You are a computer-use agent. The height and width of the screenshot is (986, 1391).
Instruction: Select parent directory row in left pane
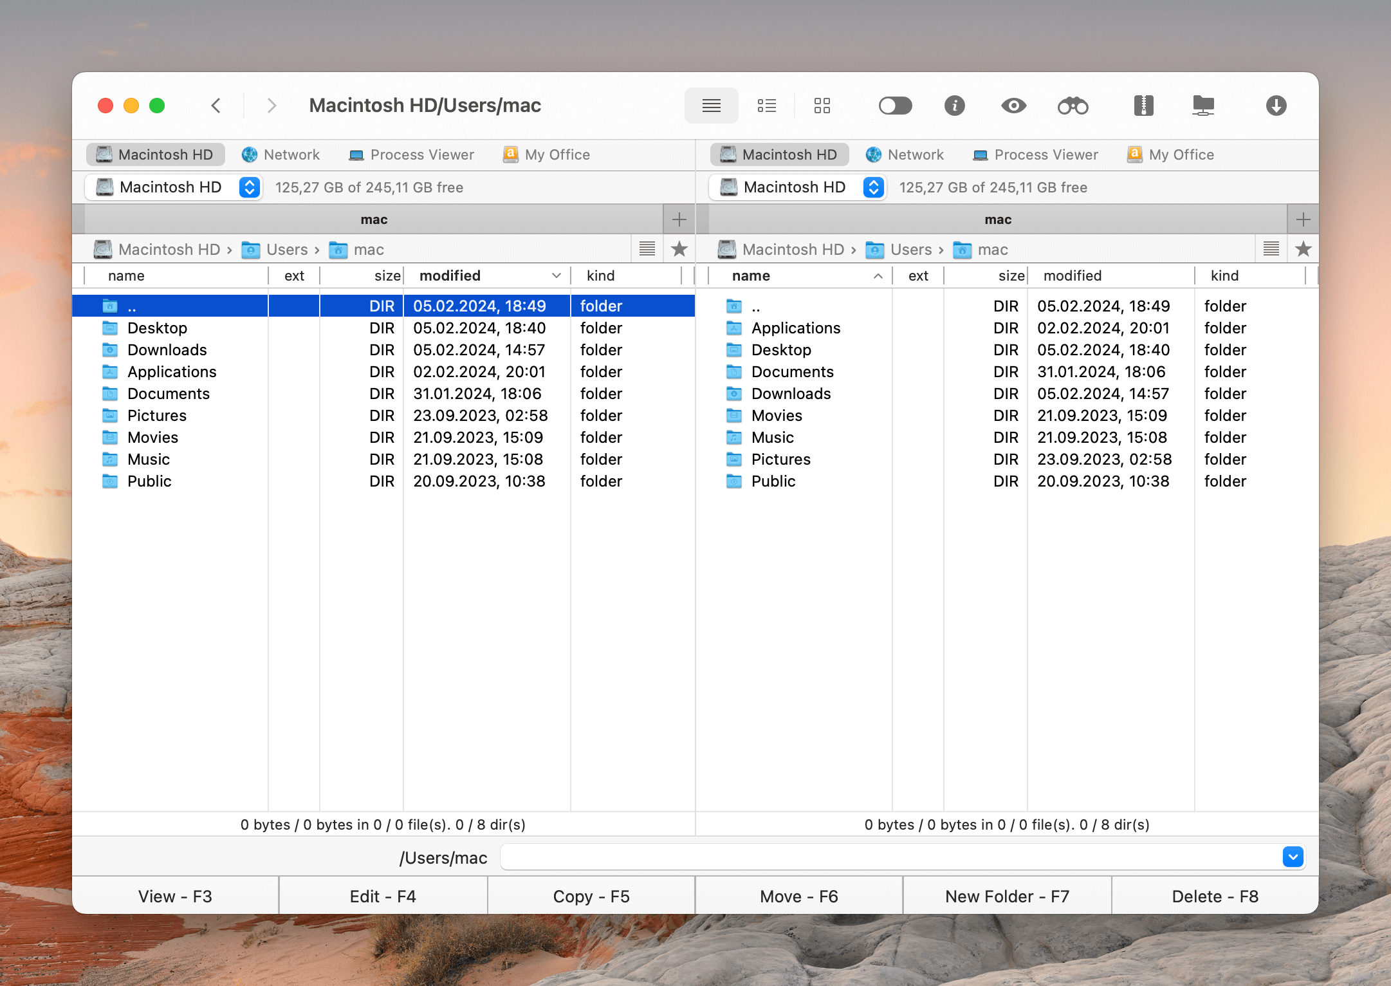pyautogui.click(x=383, y=306)
